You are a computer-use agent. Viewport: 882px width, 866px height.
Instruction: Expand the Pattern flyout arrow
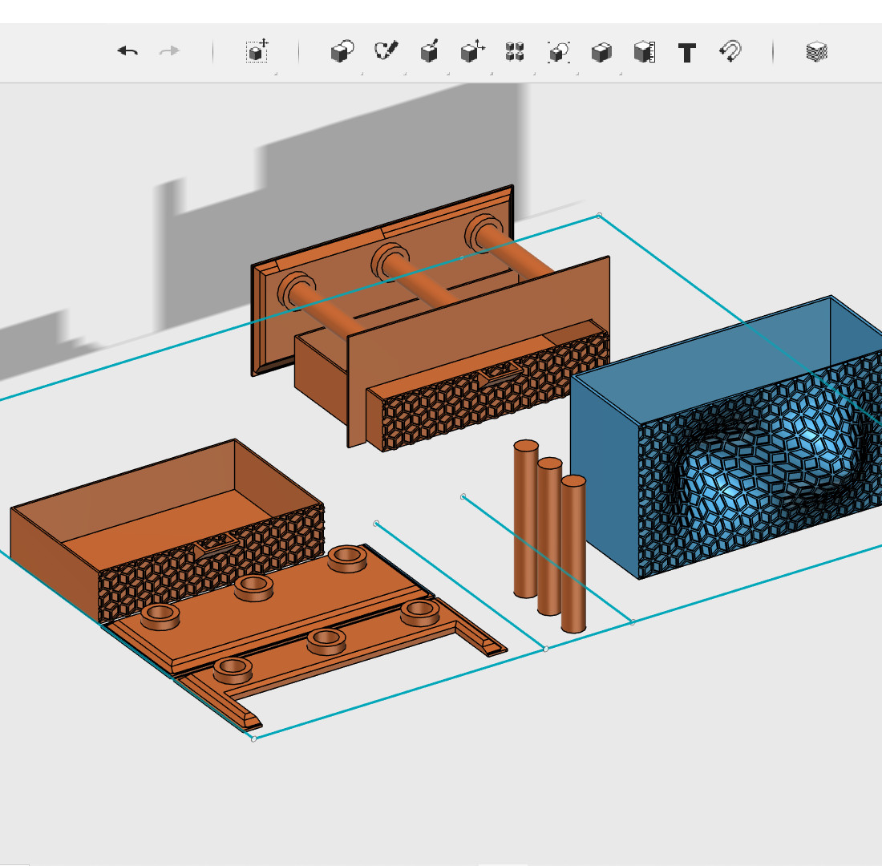click(x=534, y=74)
